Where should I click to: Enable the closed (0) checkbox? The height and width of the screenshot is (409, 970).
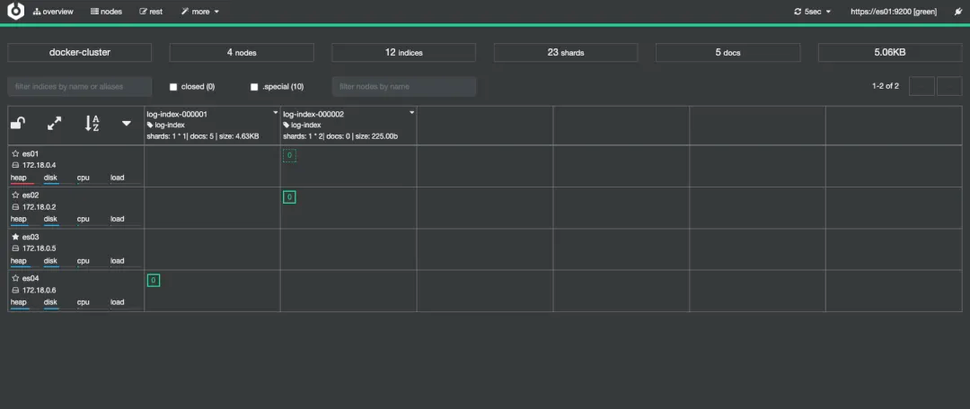tap(173, 87)
